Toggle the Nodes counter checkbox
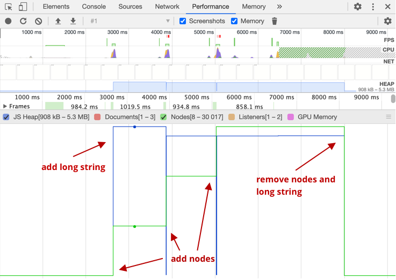 click(163, 117)
